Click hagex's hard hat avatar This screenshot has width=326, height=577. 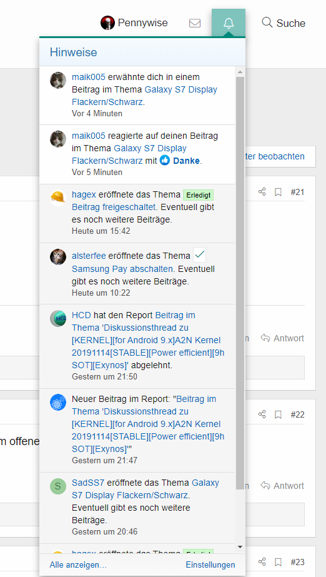pyautogui.click(x=58, y=198)
